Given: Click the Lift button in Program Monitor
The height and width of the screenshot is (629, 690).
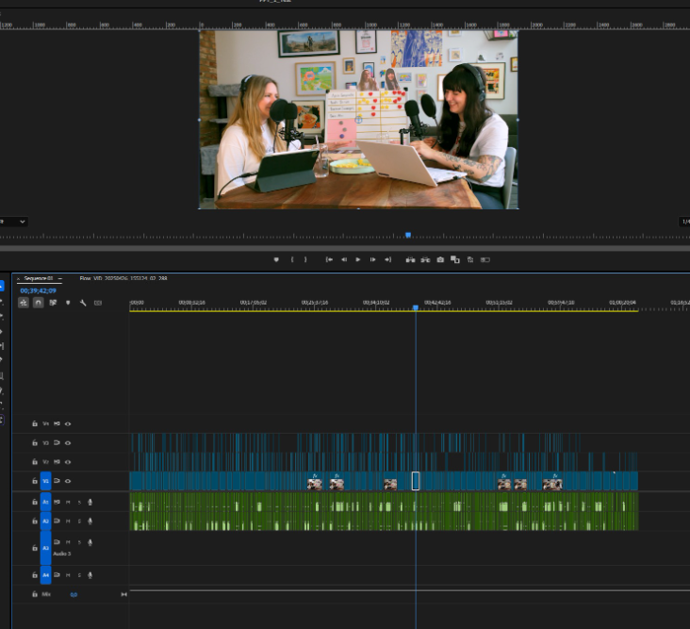Looking at the screenshot, I should click(x=411, y=259).
